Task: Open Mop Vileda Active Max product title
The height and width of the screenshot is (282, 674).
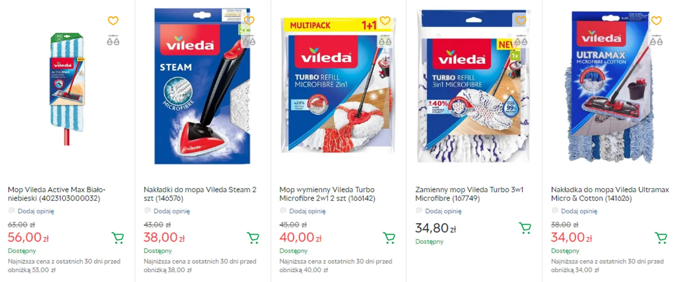Action: 57,194
